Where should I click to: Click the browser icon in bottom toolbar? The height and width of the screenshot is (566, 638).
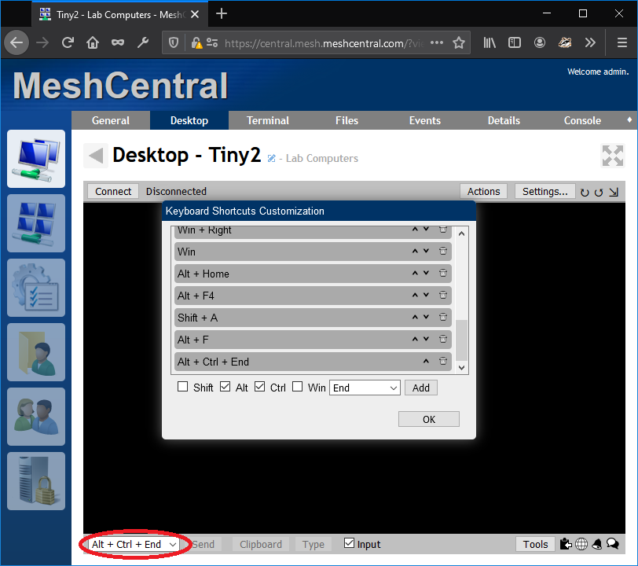click(x=581, y=544)
